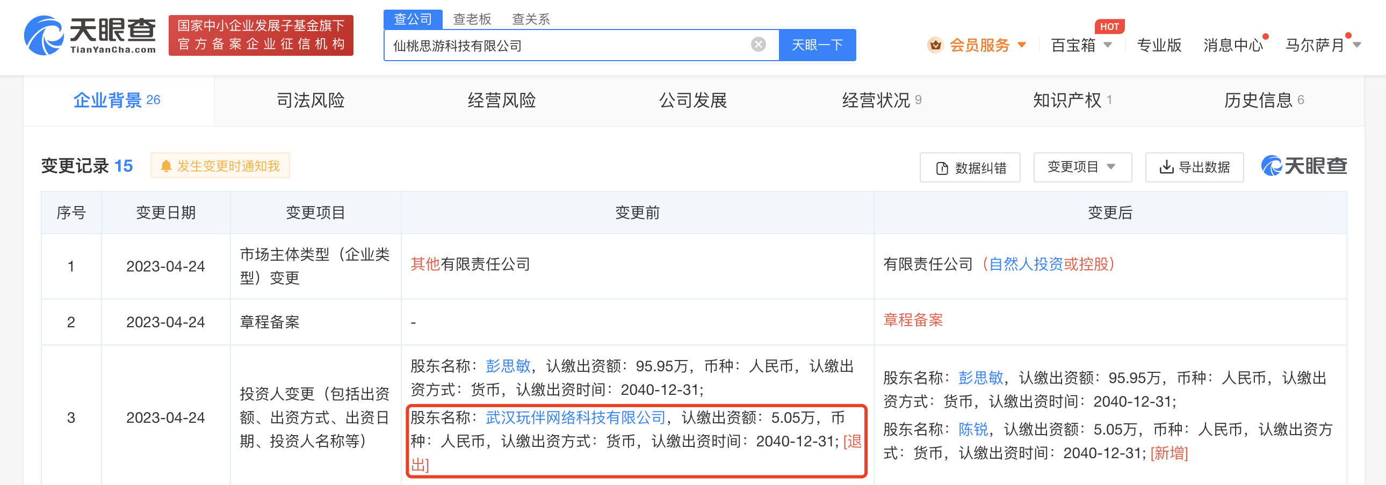This screenshot has width=1386, height=485.
Task: Open the 变更项目 filter dropdown
Action: tap(1082, 167)
